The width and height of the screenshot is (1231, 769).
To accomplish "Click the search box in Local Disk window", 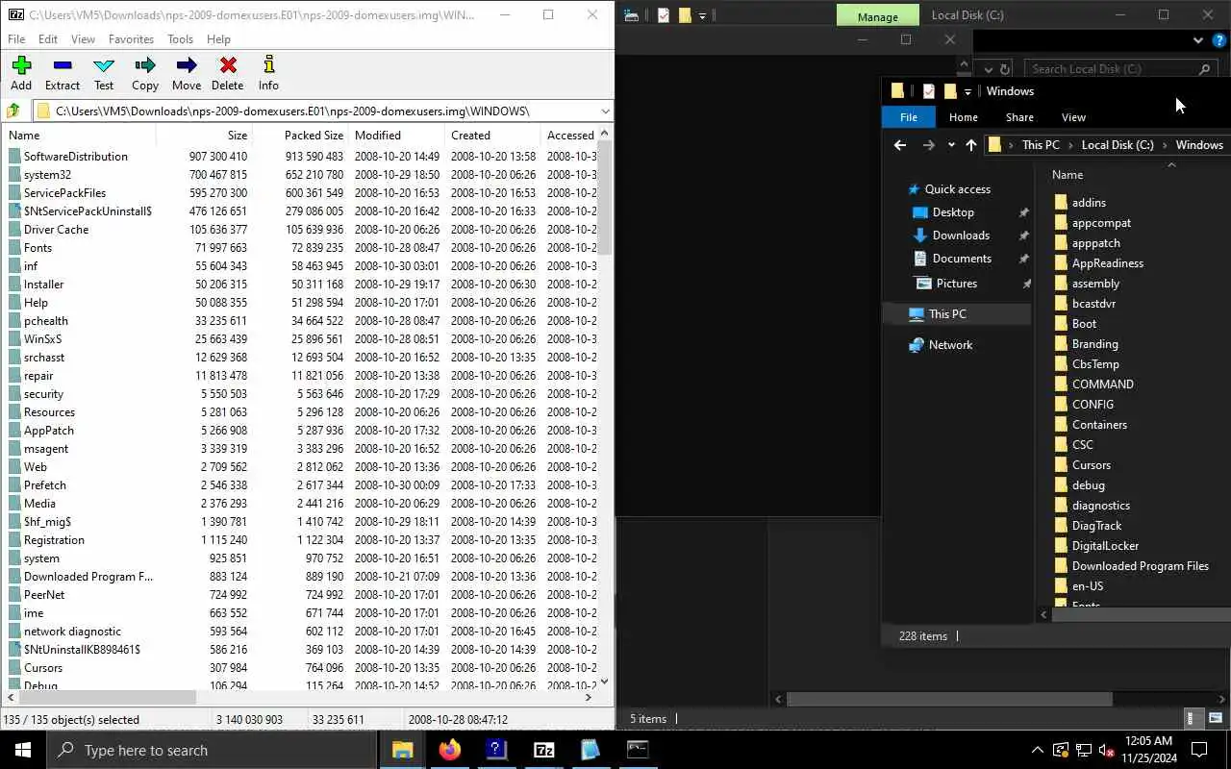I will click(1120, 69).
